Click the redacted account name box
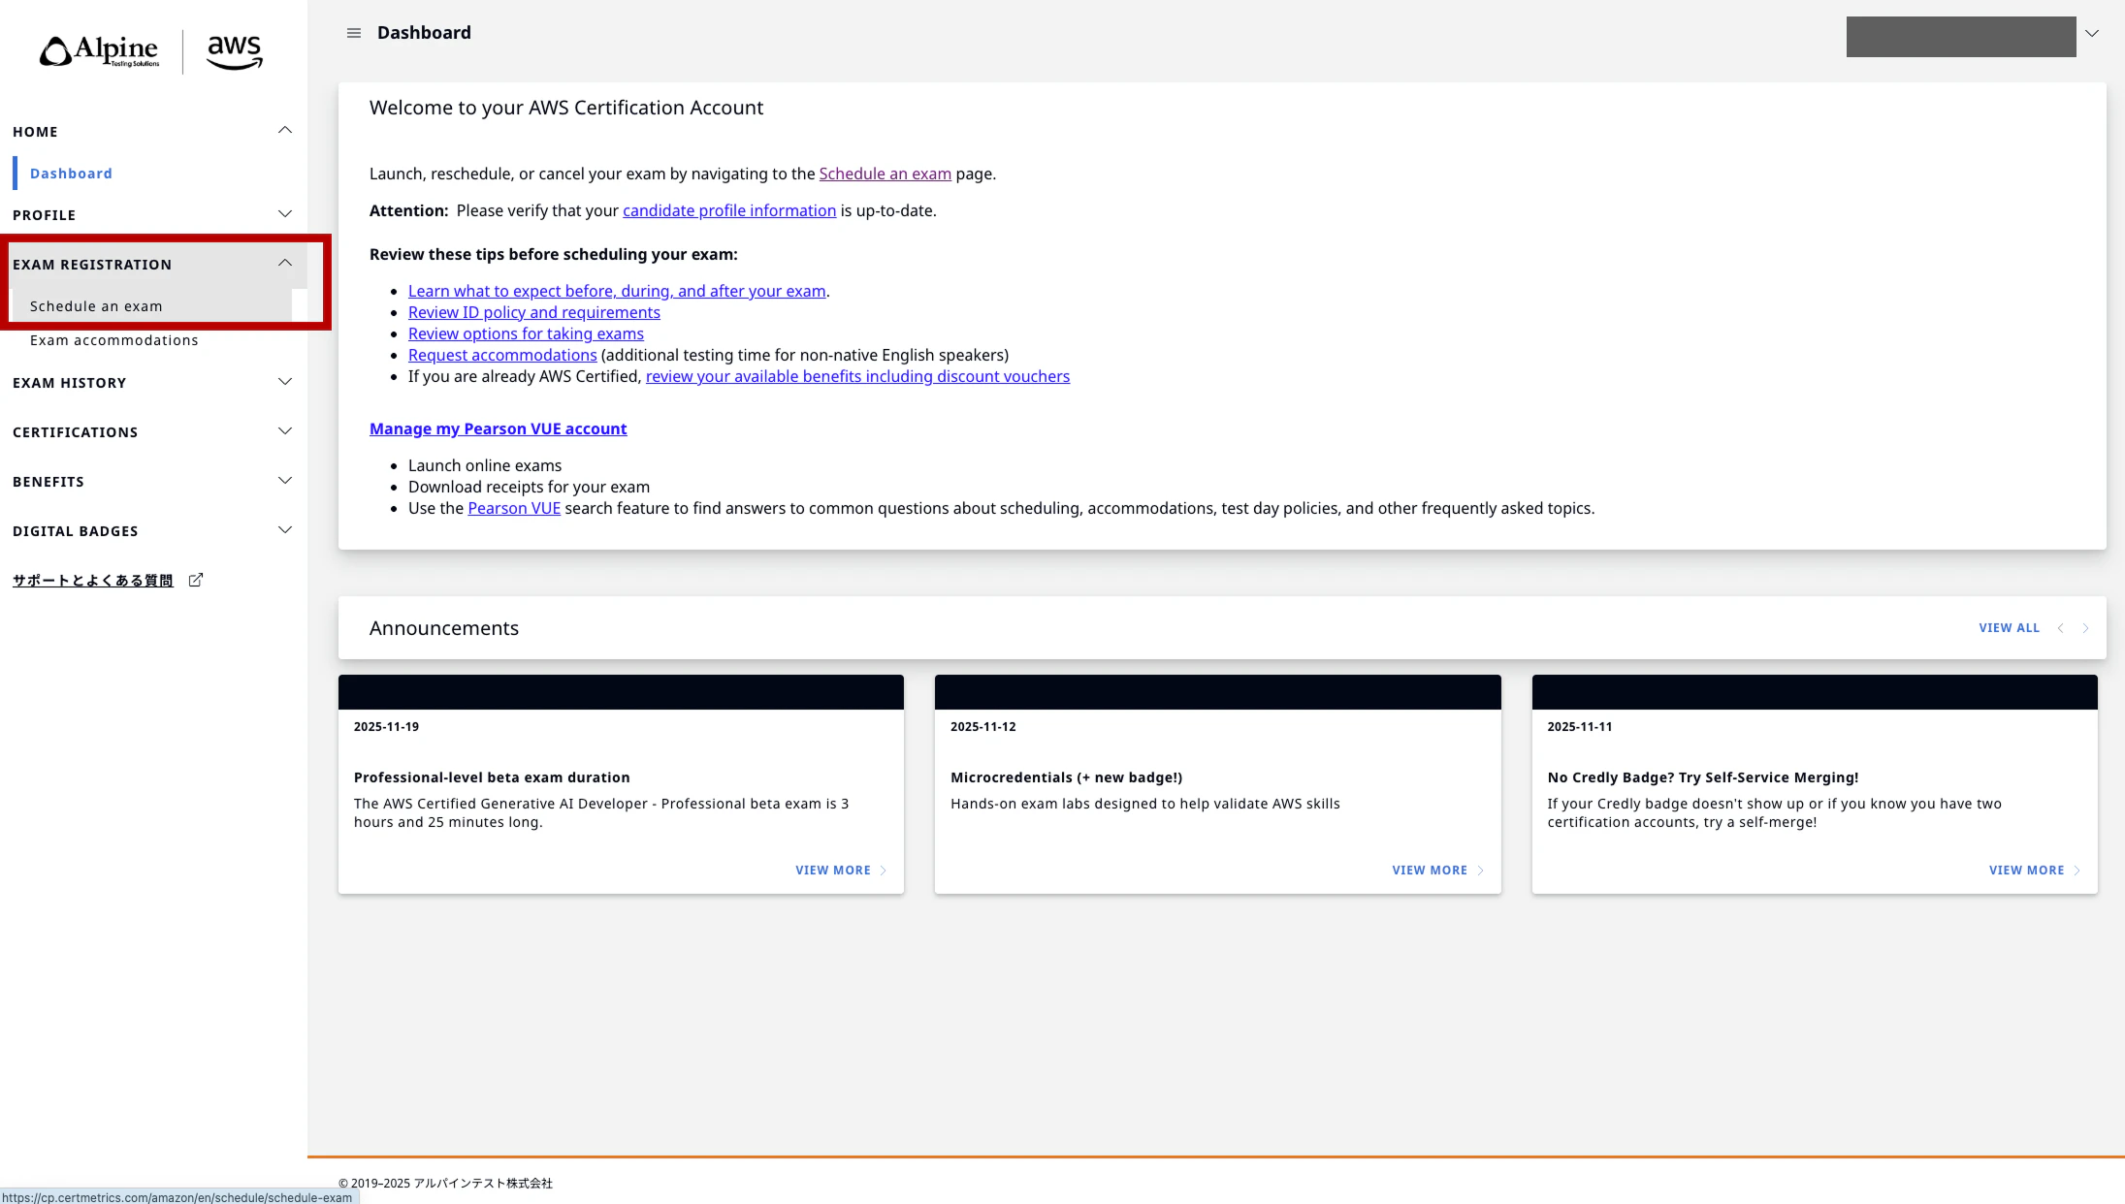2125x1204 pixels. pyautogui.click(x=1961, y=37)
